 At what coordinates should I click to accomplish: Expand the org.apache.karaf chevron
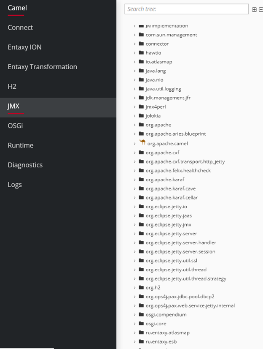point(135,180)
